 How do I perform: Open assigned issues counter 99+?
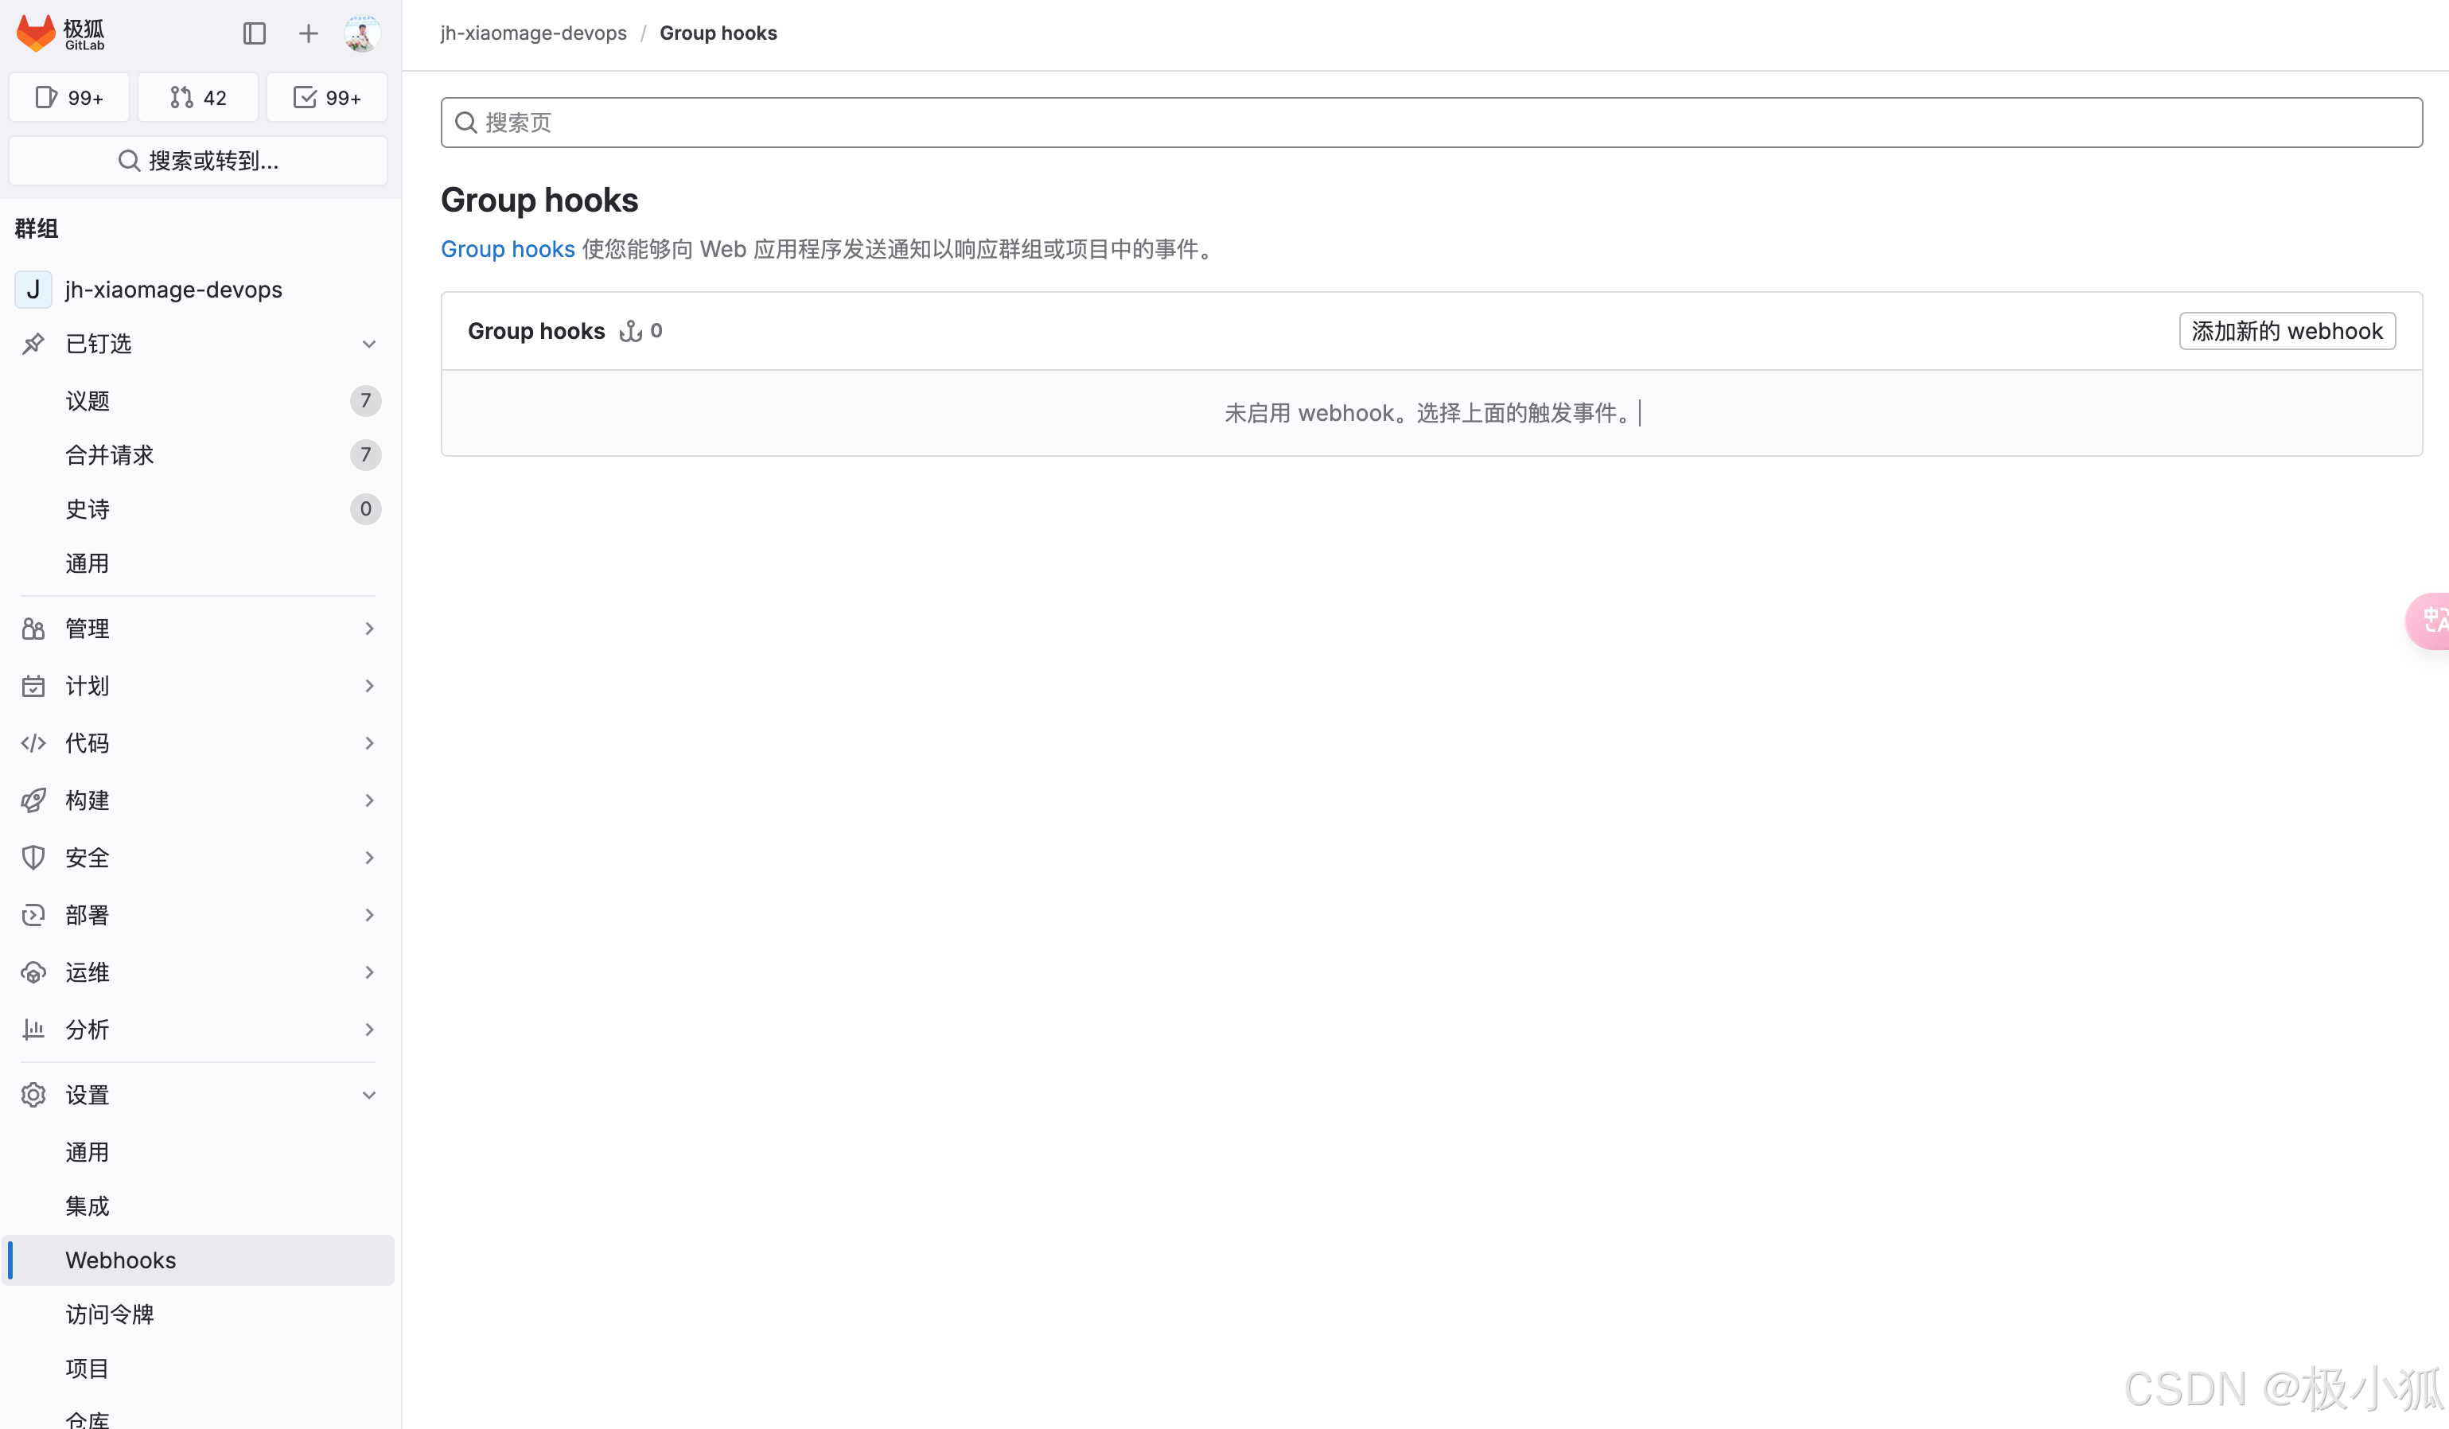pos(69,97)
